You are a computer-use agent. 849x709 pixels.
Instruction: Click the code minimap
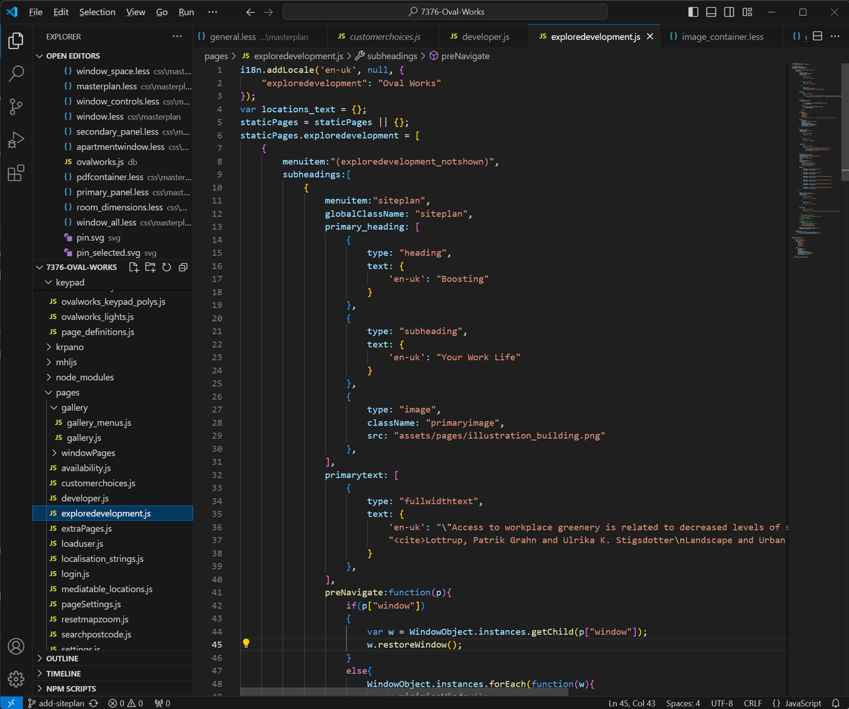click(814, 160)
